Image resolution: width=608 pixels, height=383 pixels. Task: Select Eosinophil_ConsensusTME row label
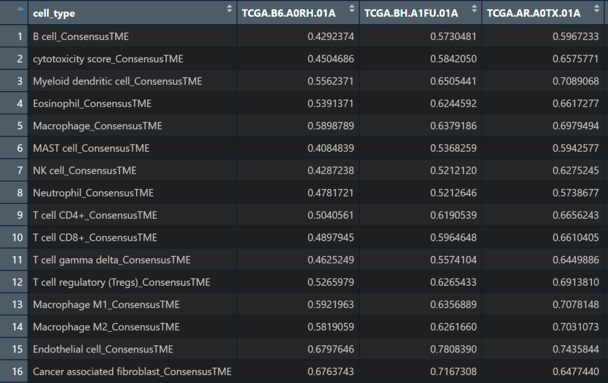[92, 104]
